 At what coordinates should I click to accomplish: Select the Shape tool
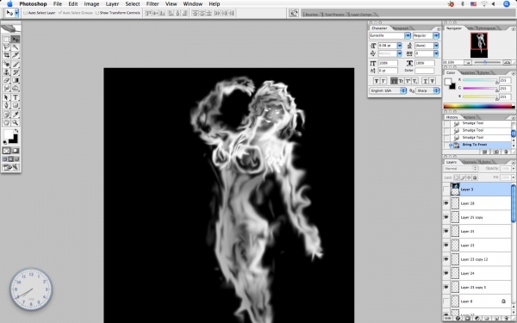point(16,105)
